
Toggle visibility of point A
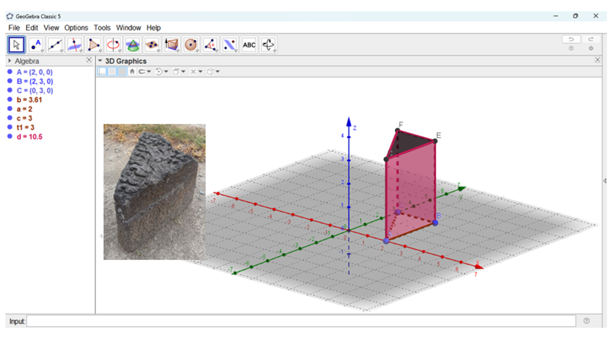[x=10, y=72]
